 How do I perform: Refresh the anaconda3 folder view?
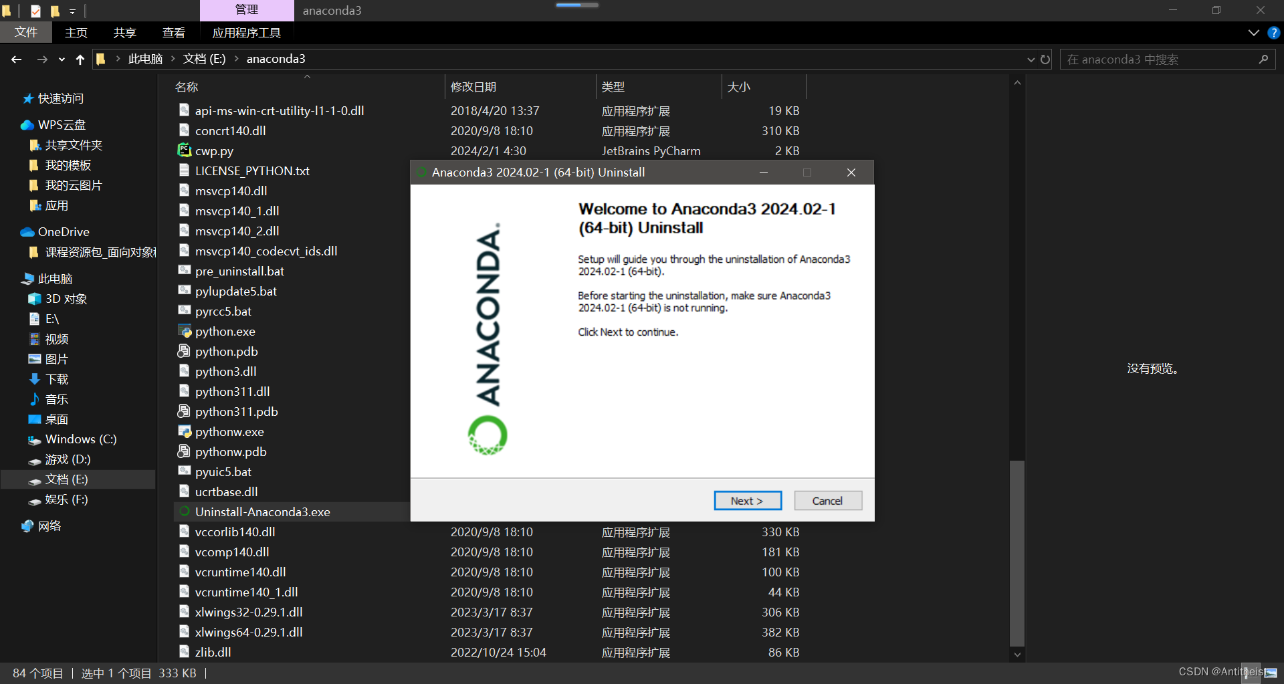point(1045,59)
